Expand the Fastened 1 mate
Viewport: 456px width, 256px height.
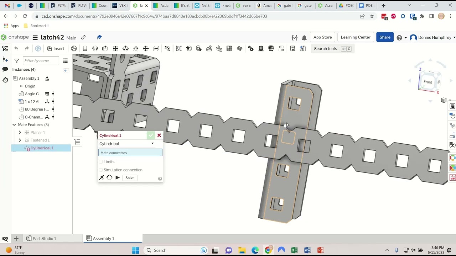20,140
